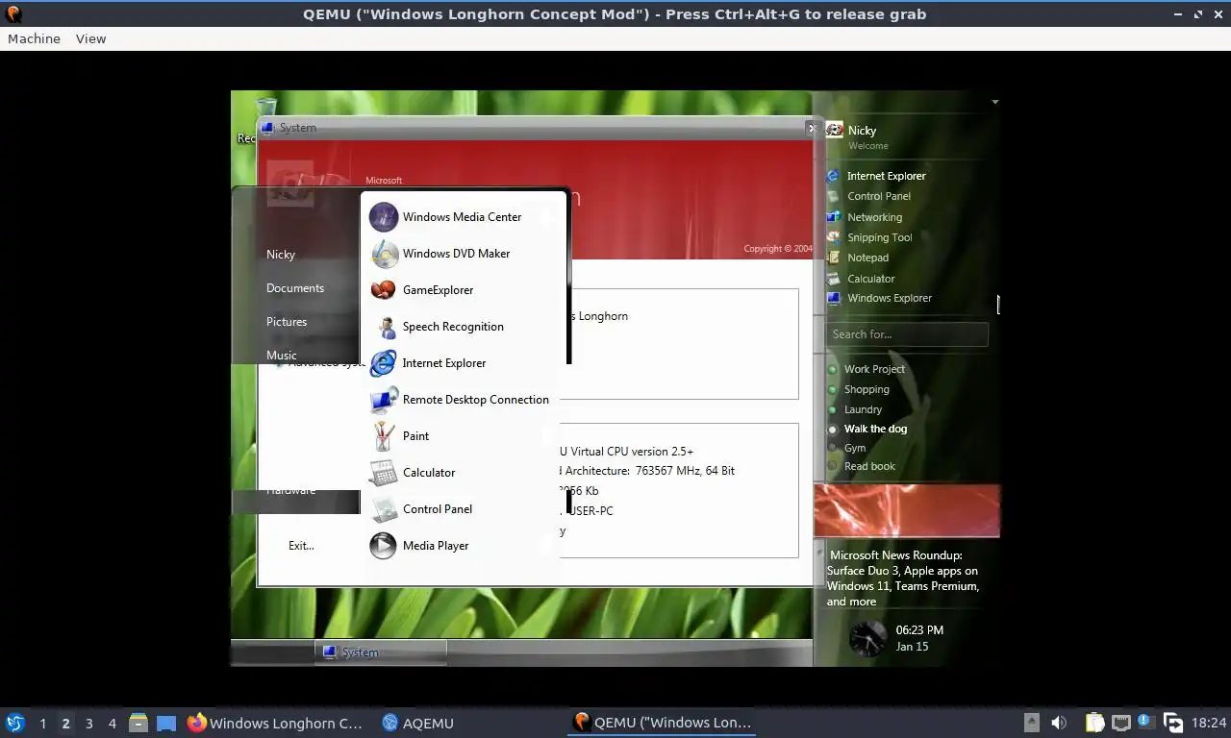The height and width of the screenshot is (738, 1231).
Task: Open Internet Explorer icon in start menu
Action: [x=383, y=363]
